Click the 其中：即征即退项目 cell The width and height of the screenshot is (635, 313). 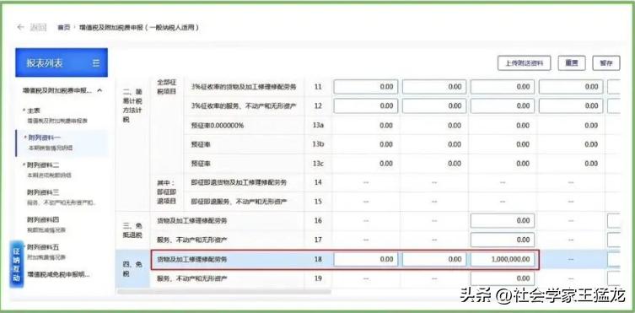click(166, 192)
